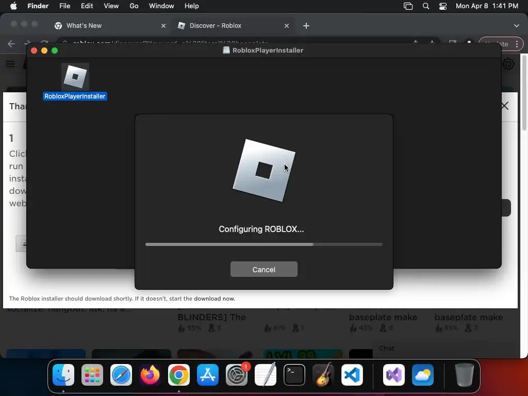
Task: Open Finder from the Dock
Action: [x=63, y=375]
